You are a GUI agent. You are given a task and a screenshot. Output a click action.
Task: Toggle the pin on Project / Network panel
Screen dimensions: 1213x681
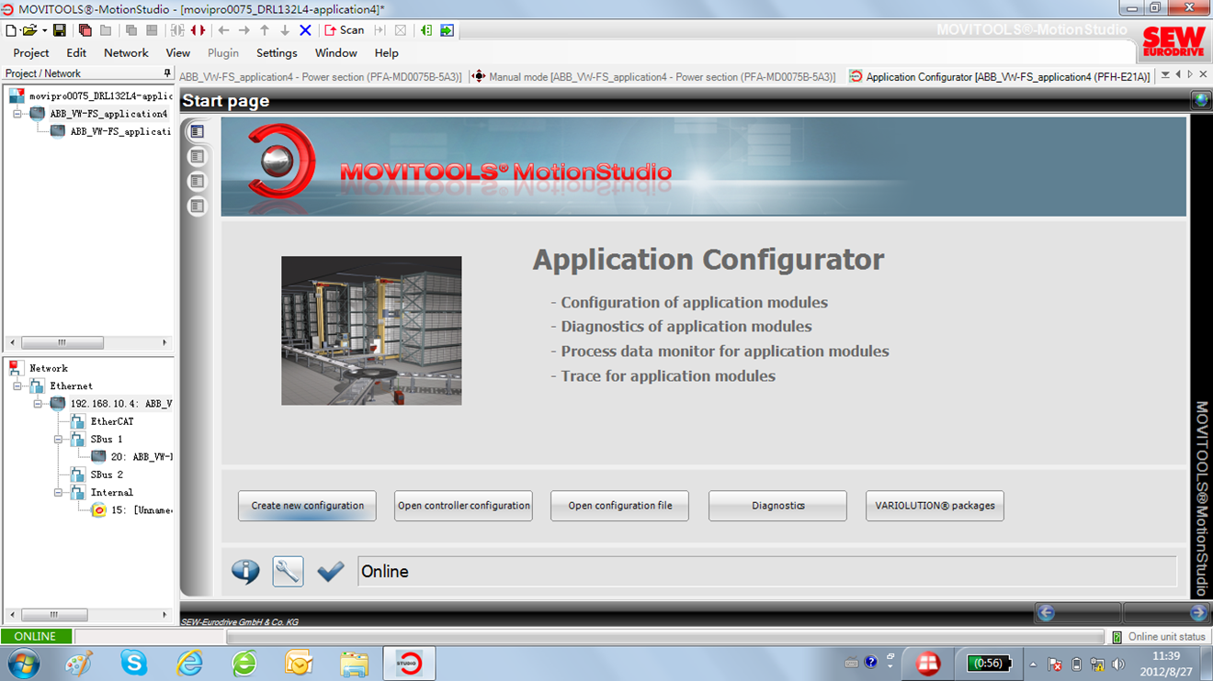pos(167,73)
